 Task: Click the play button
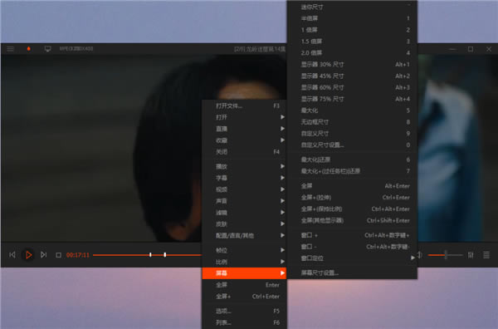tap(28, 255)
